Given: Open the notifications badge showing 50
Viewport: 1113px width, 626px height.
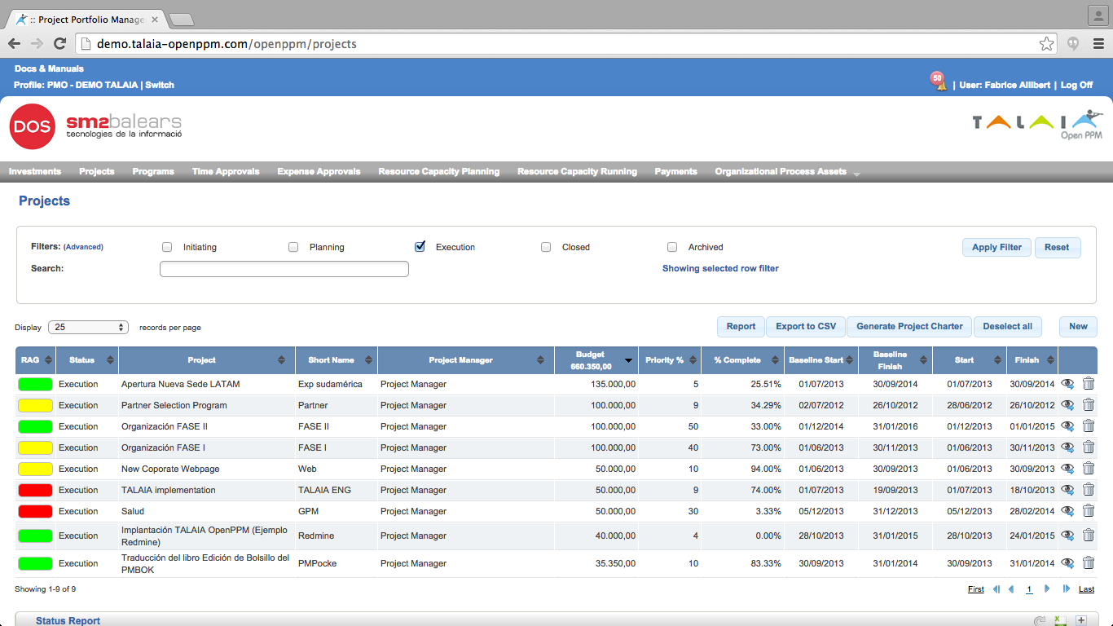Looking at the screenshot, I should [x=939, y=81].
